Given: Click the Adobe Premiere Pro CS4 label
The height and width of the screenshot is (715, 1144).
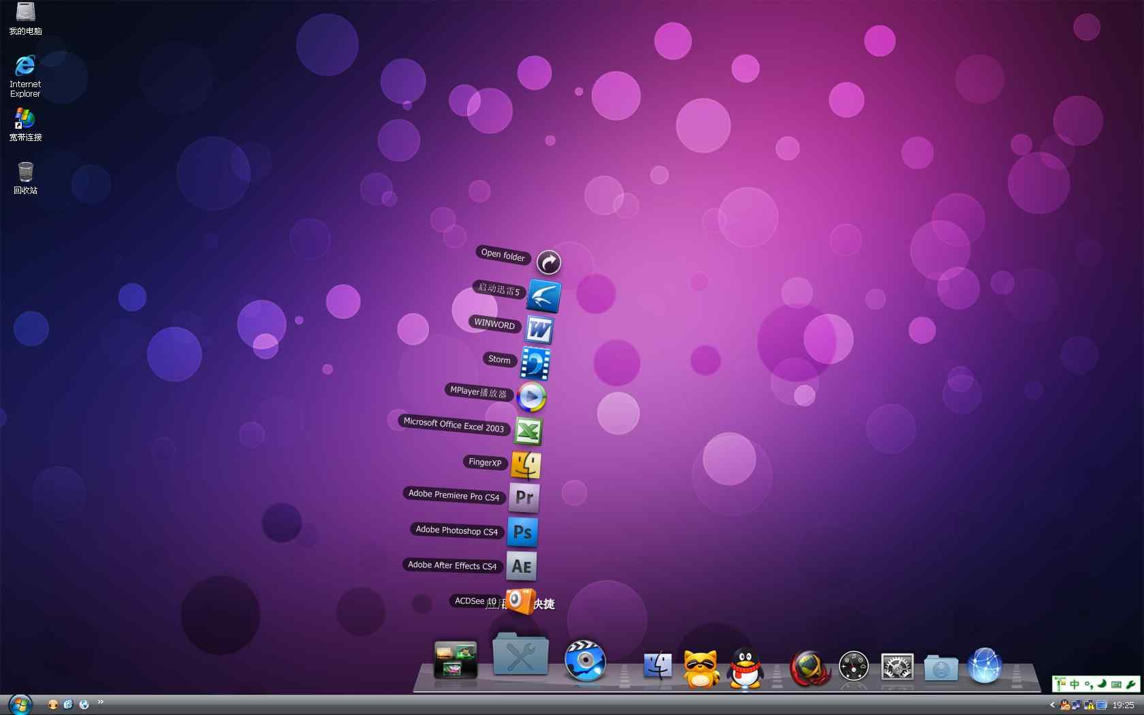Looking at the screenshot, I should (454, 495).
